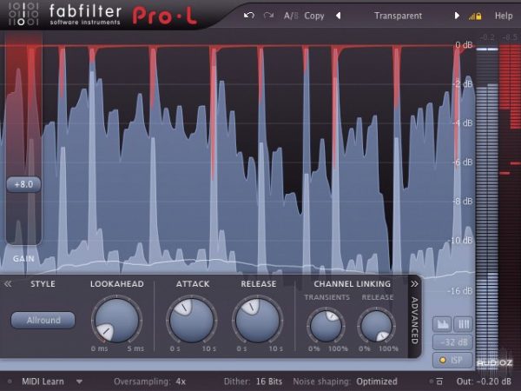Image resolution: width=521 pixels, height=391 pixels.
Task: Click the redo arrow icon
Action: click(269, 16)
